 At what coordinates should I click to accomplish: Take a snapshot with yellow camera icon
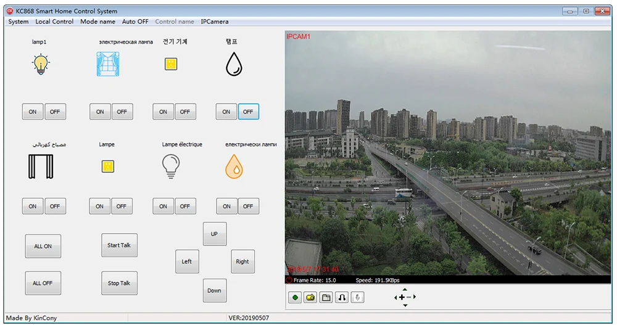tap(310, 297)
